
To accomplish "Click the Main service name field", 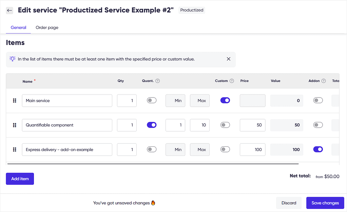I will (x=67, y=101).
